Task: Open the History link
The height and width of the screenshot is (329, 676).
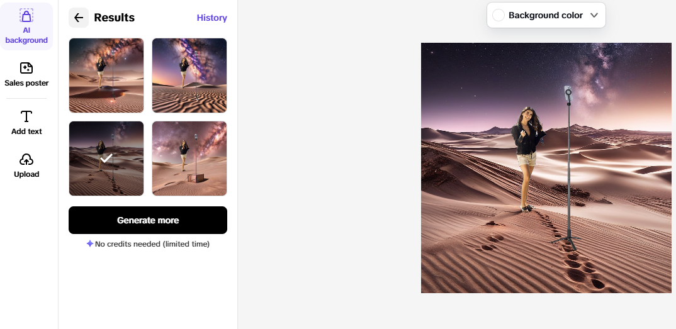Action: (211, 18)
